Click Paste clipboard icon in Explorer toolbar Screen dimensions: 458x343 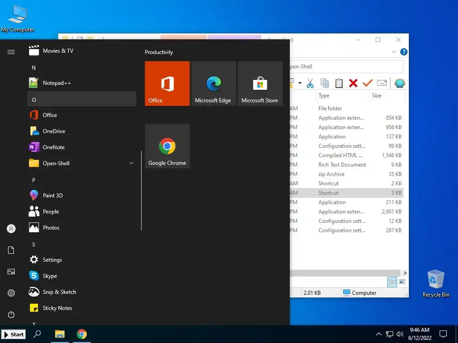pyautogui.click(x=339, y=84)
